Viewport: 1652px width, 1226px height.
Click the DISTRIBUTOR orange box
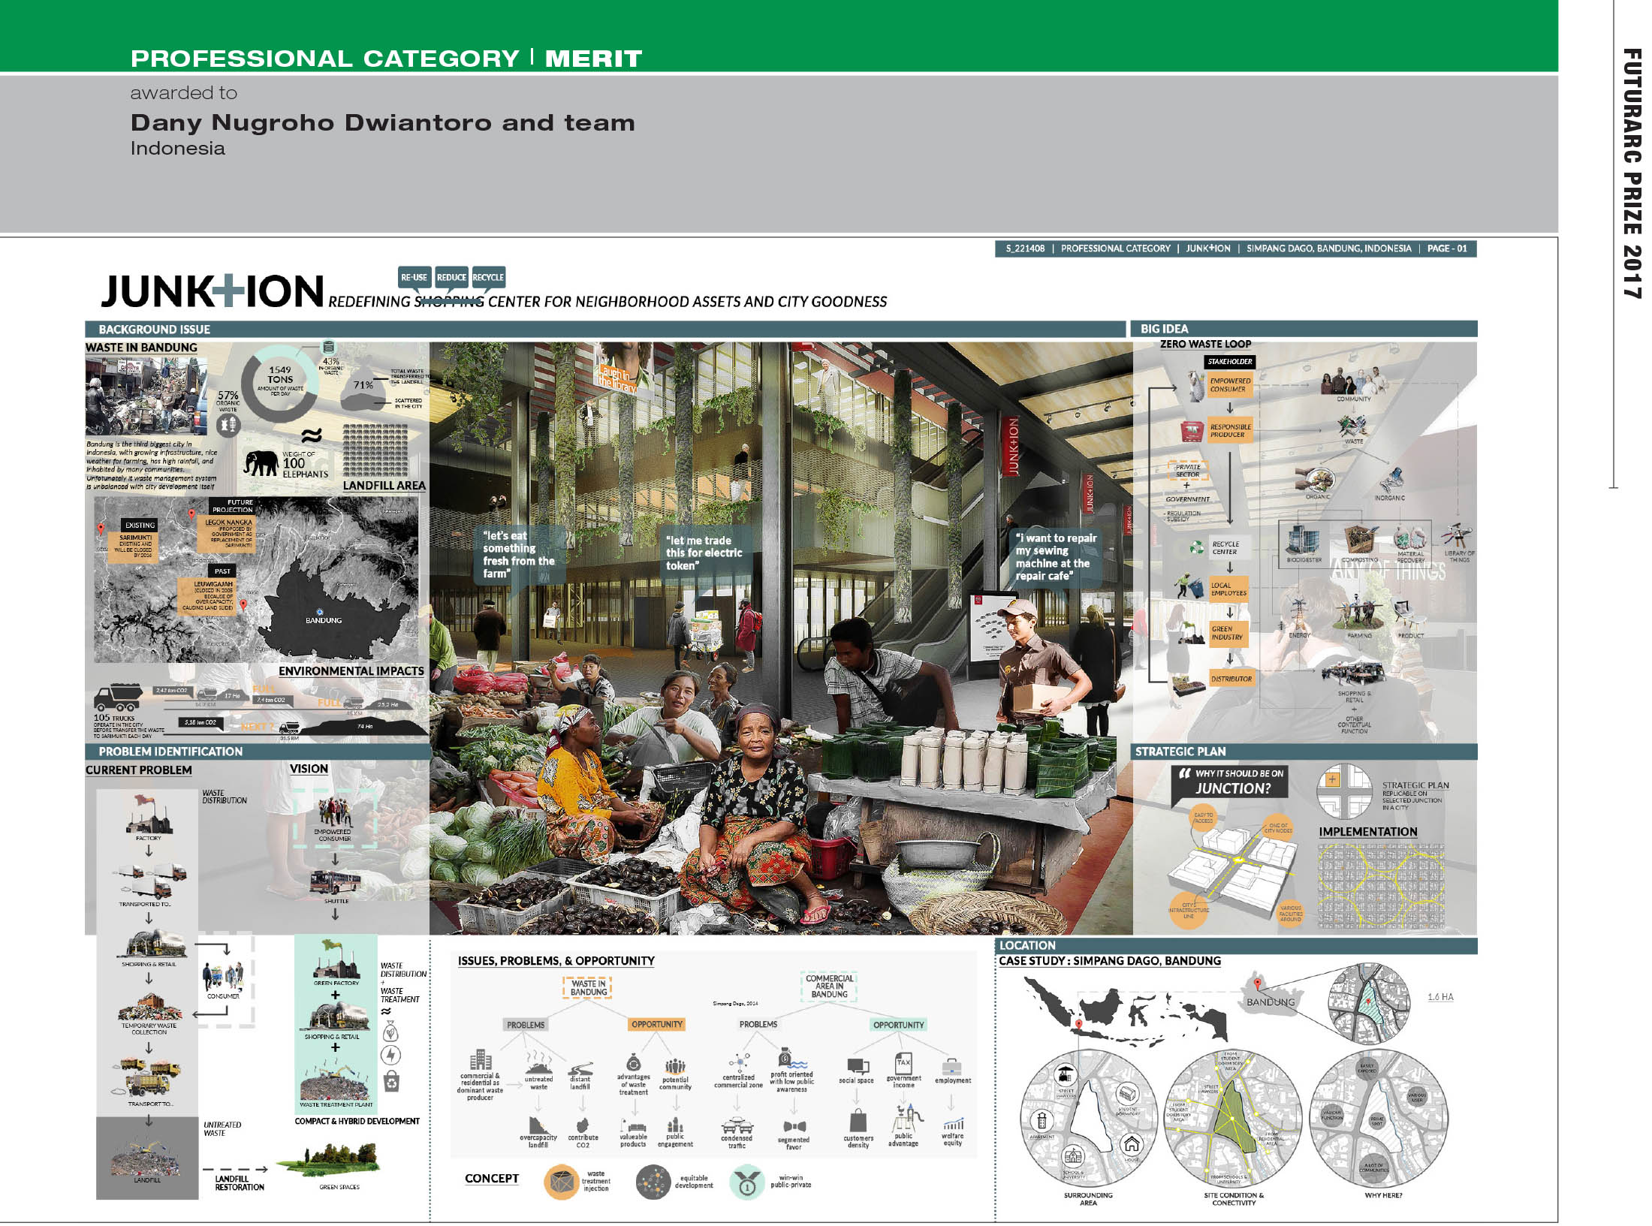point(1231,679)
